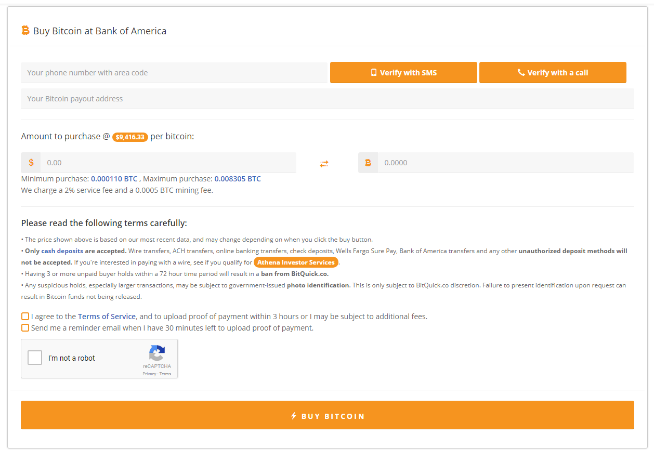Click the 'ban from BitQuick.co.' text
Screen dimensions: 654x461
pyautogui.click(x=295, y=274)
